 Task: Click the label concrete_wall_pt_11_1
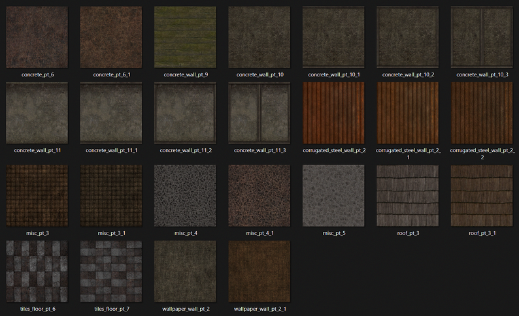pos(112,150)
